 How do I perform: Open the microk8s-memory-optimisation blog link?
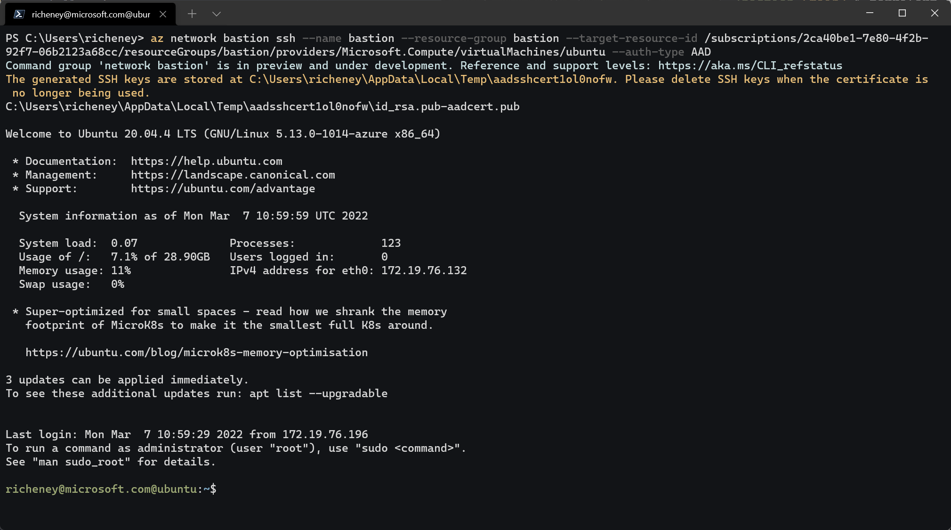(196, 352)
